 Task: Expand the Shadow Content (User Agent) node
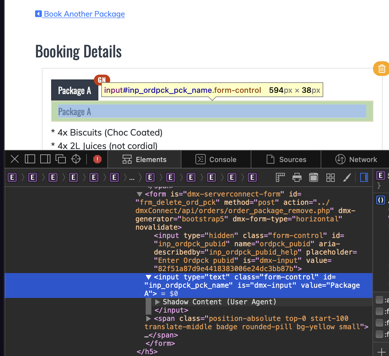157,302
